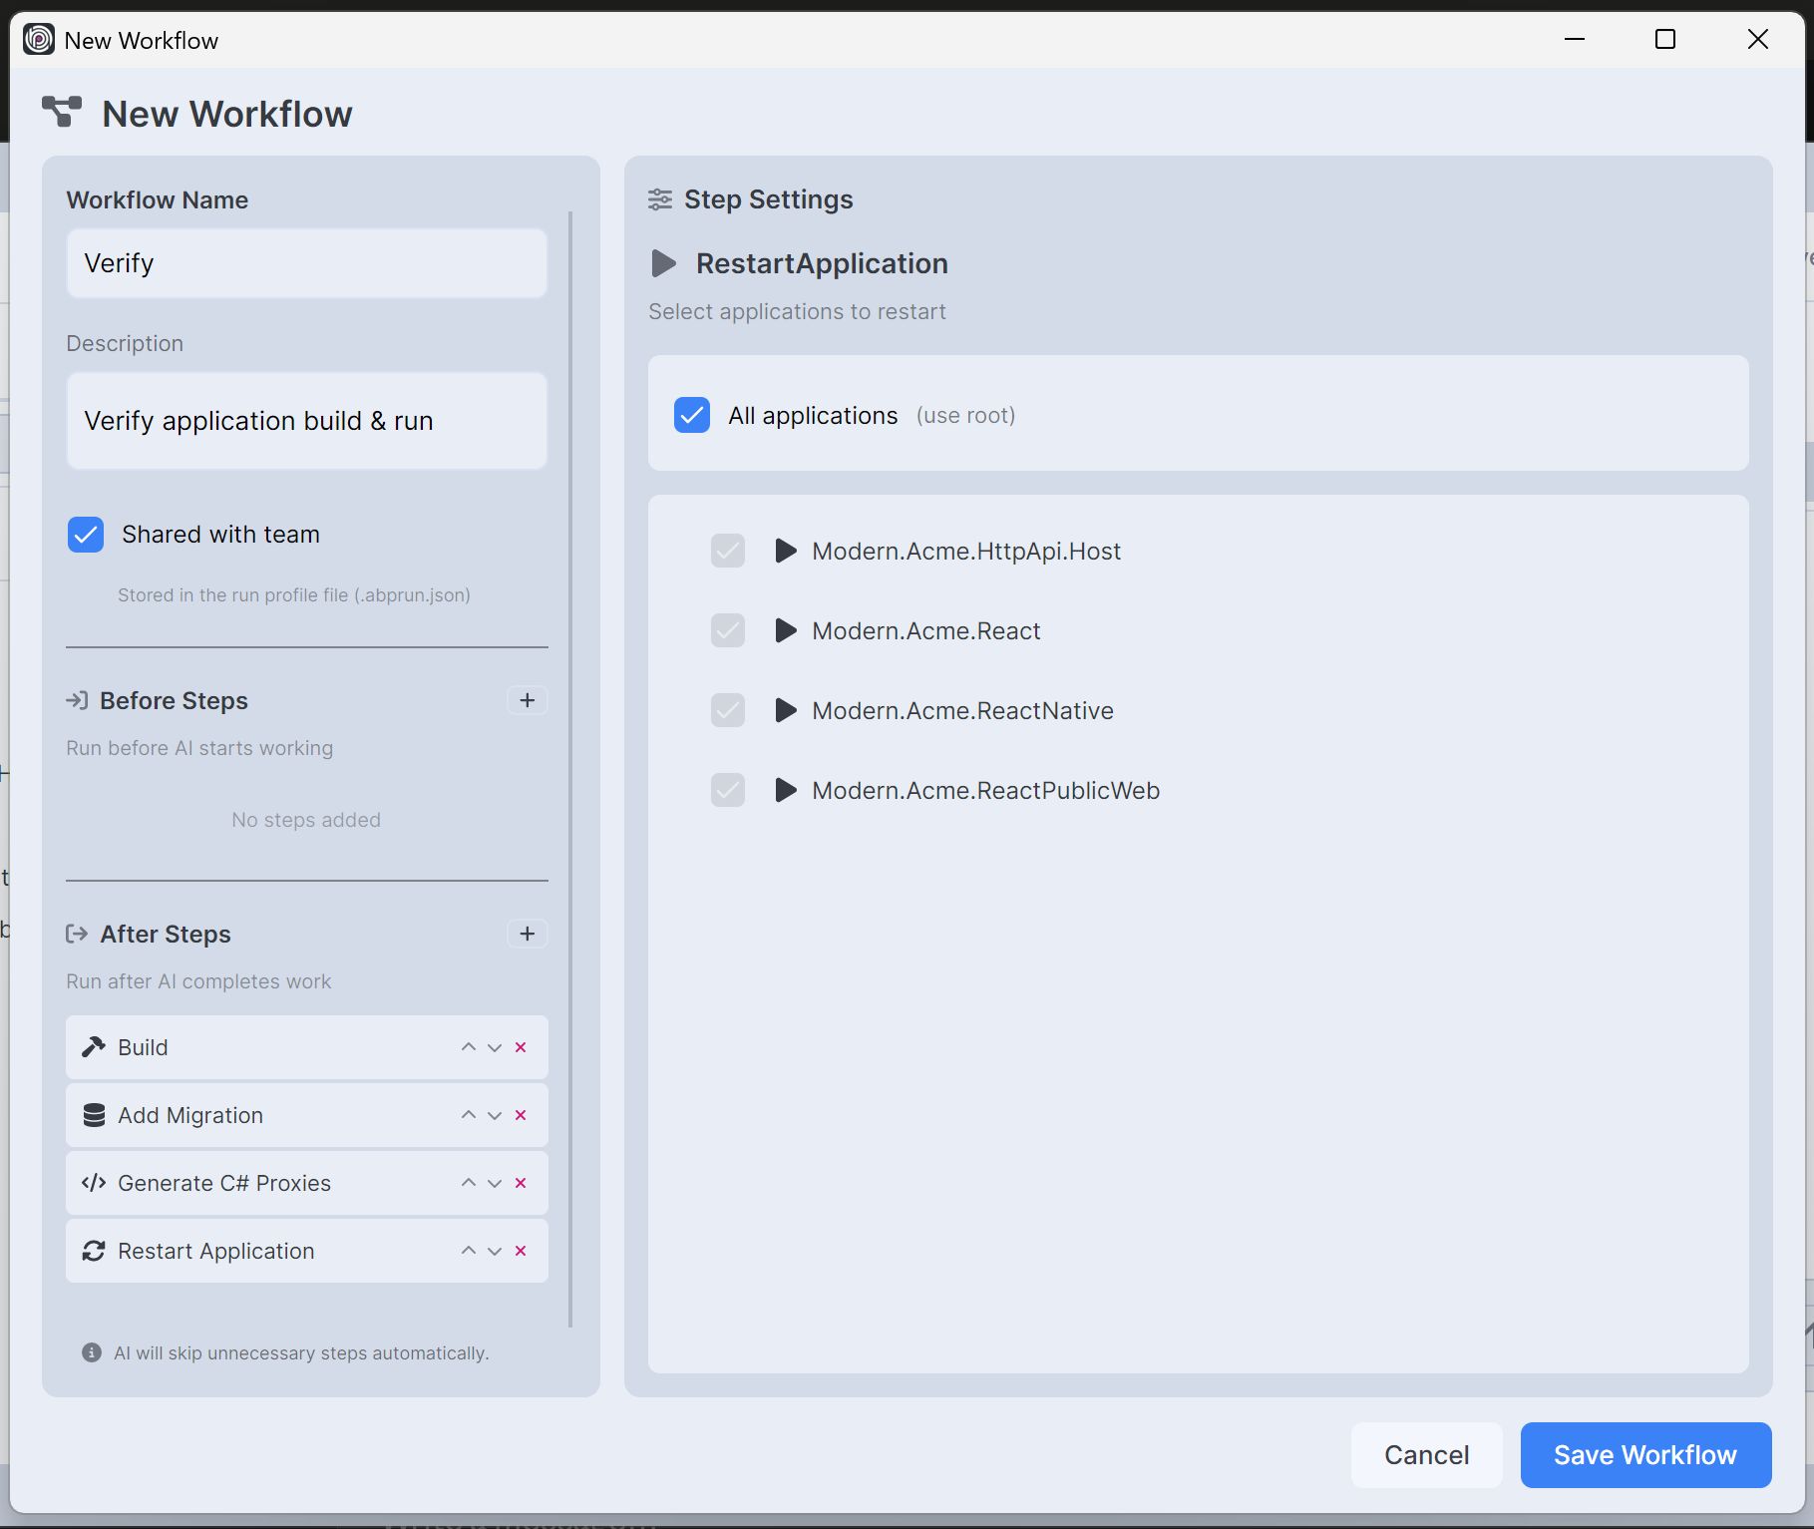Minimize the New Workflow window
The height and width of the screenshot is (1529, 1814).
pyautogui.click(x=1575, y=39)
